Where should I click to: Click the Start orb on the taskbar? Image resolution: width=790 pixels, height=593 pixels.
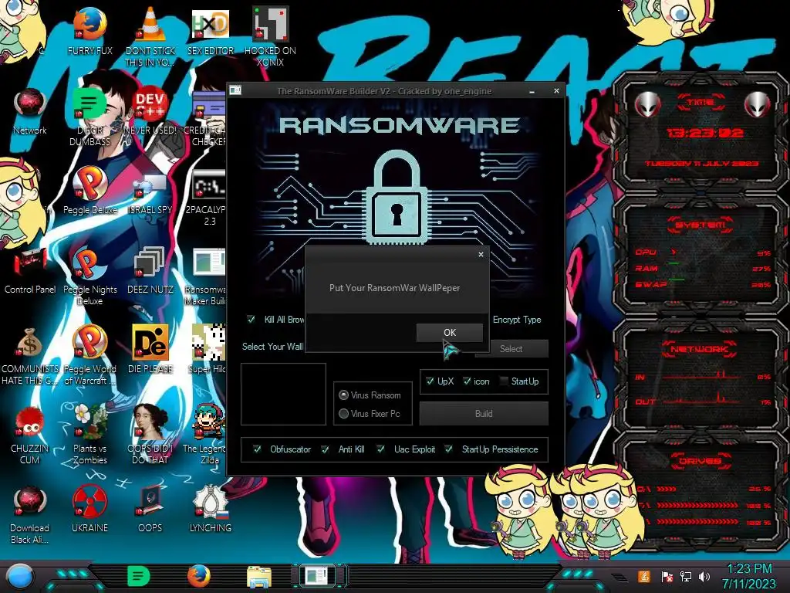(19, 576)
